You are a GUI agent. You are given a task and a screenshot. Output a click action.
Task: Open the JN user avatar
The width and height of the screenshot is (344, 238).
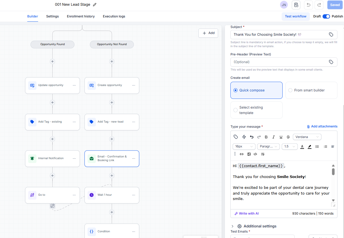[284, 5]
